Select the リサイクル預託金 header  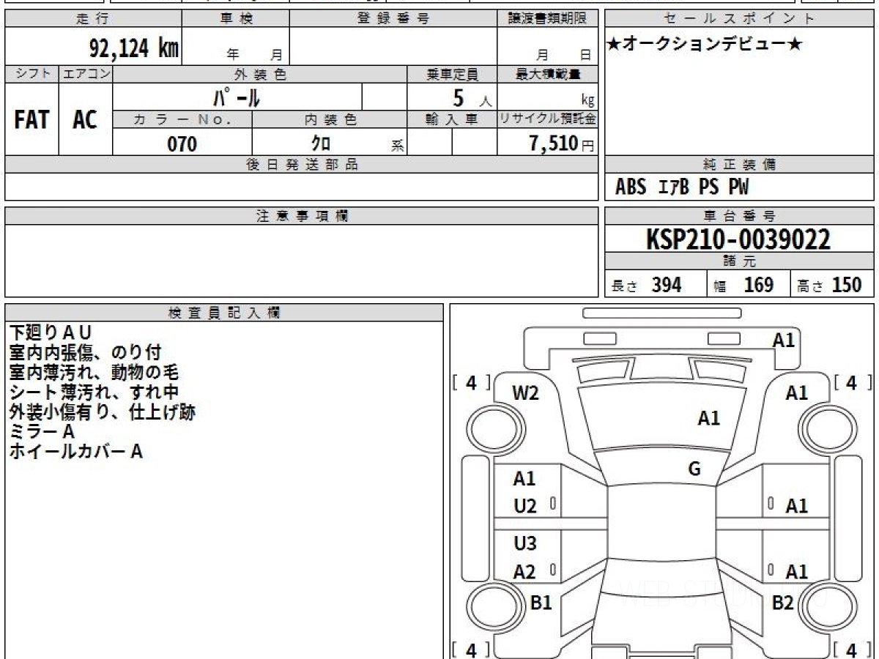(x=547, y=119)
